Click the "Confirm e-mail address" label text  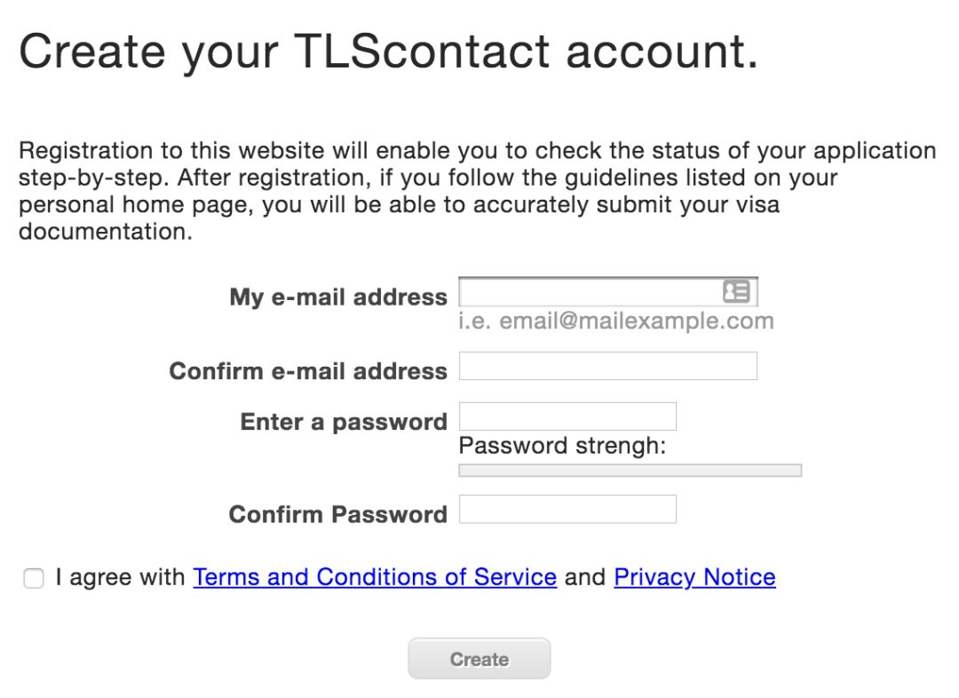click(x=307, y=371)
